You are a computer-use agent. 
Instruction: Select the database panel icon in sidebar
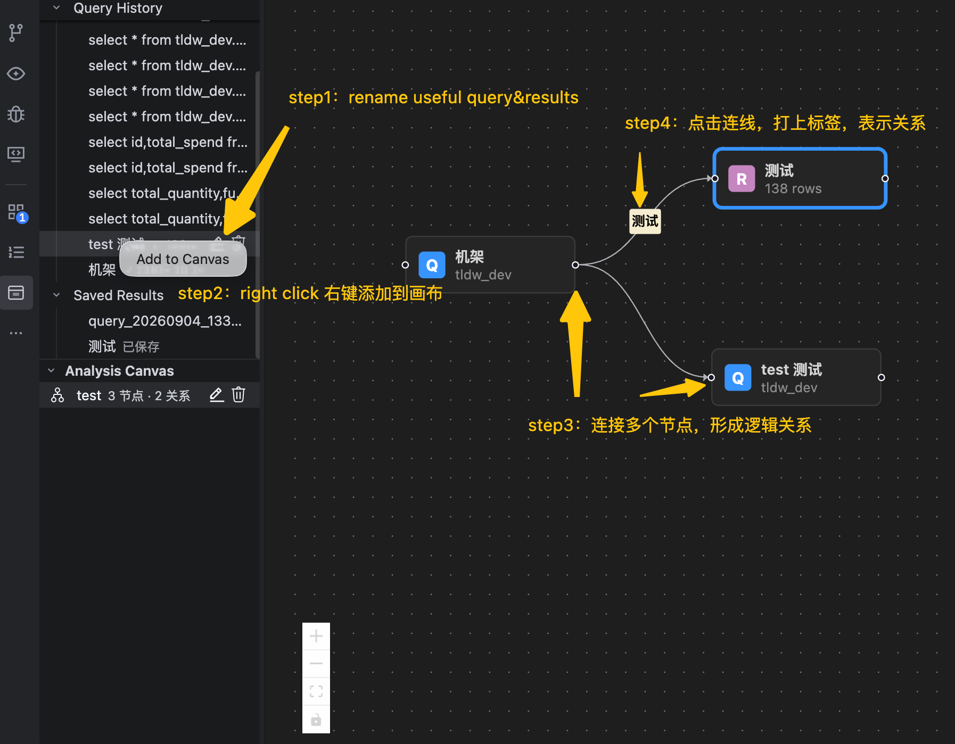tap(16, 293)
